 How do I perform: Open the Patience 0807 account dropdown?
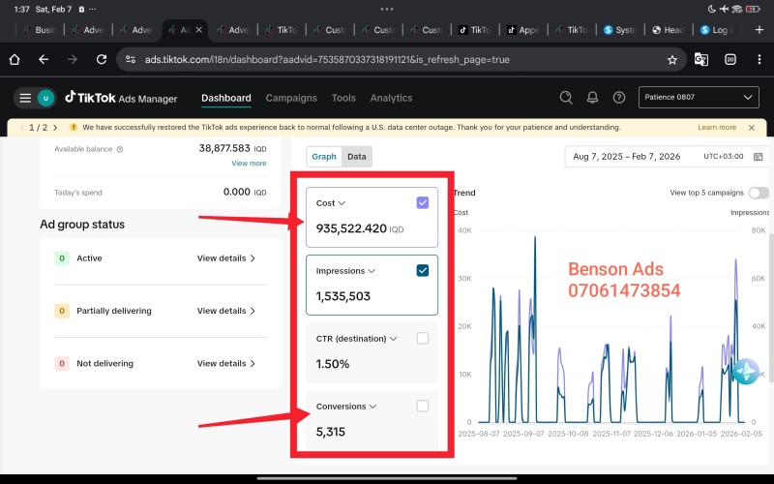coord(699,98)
